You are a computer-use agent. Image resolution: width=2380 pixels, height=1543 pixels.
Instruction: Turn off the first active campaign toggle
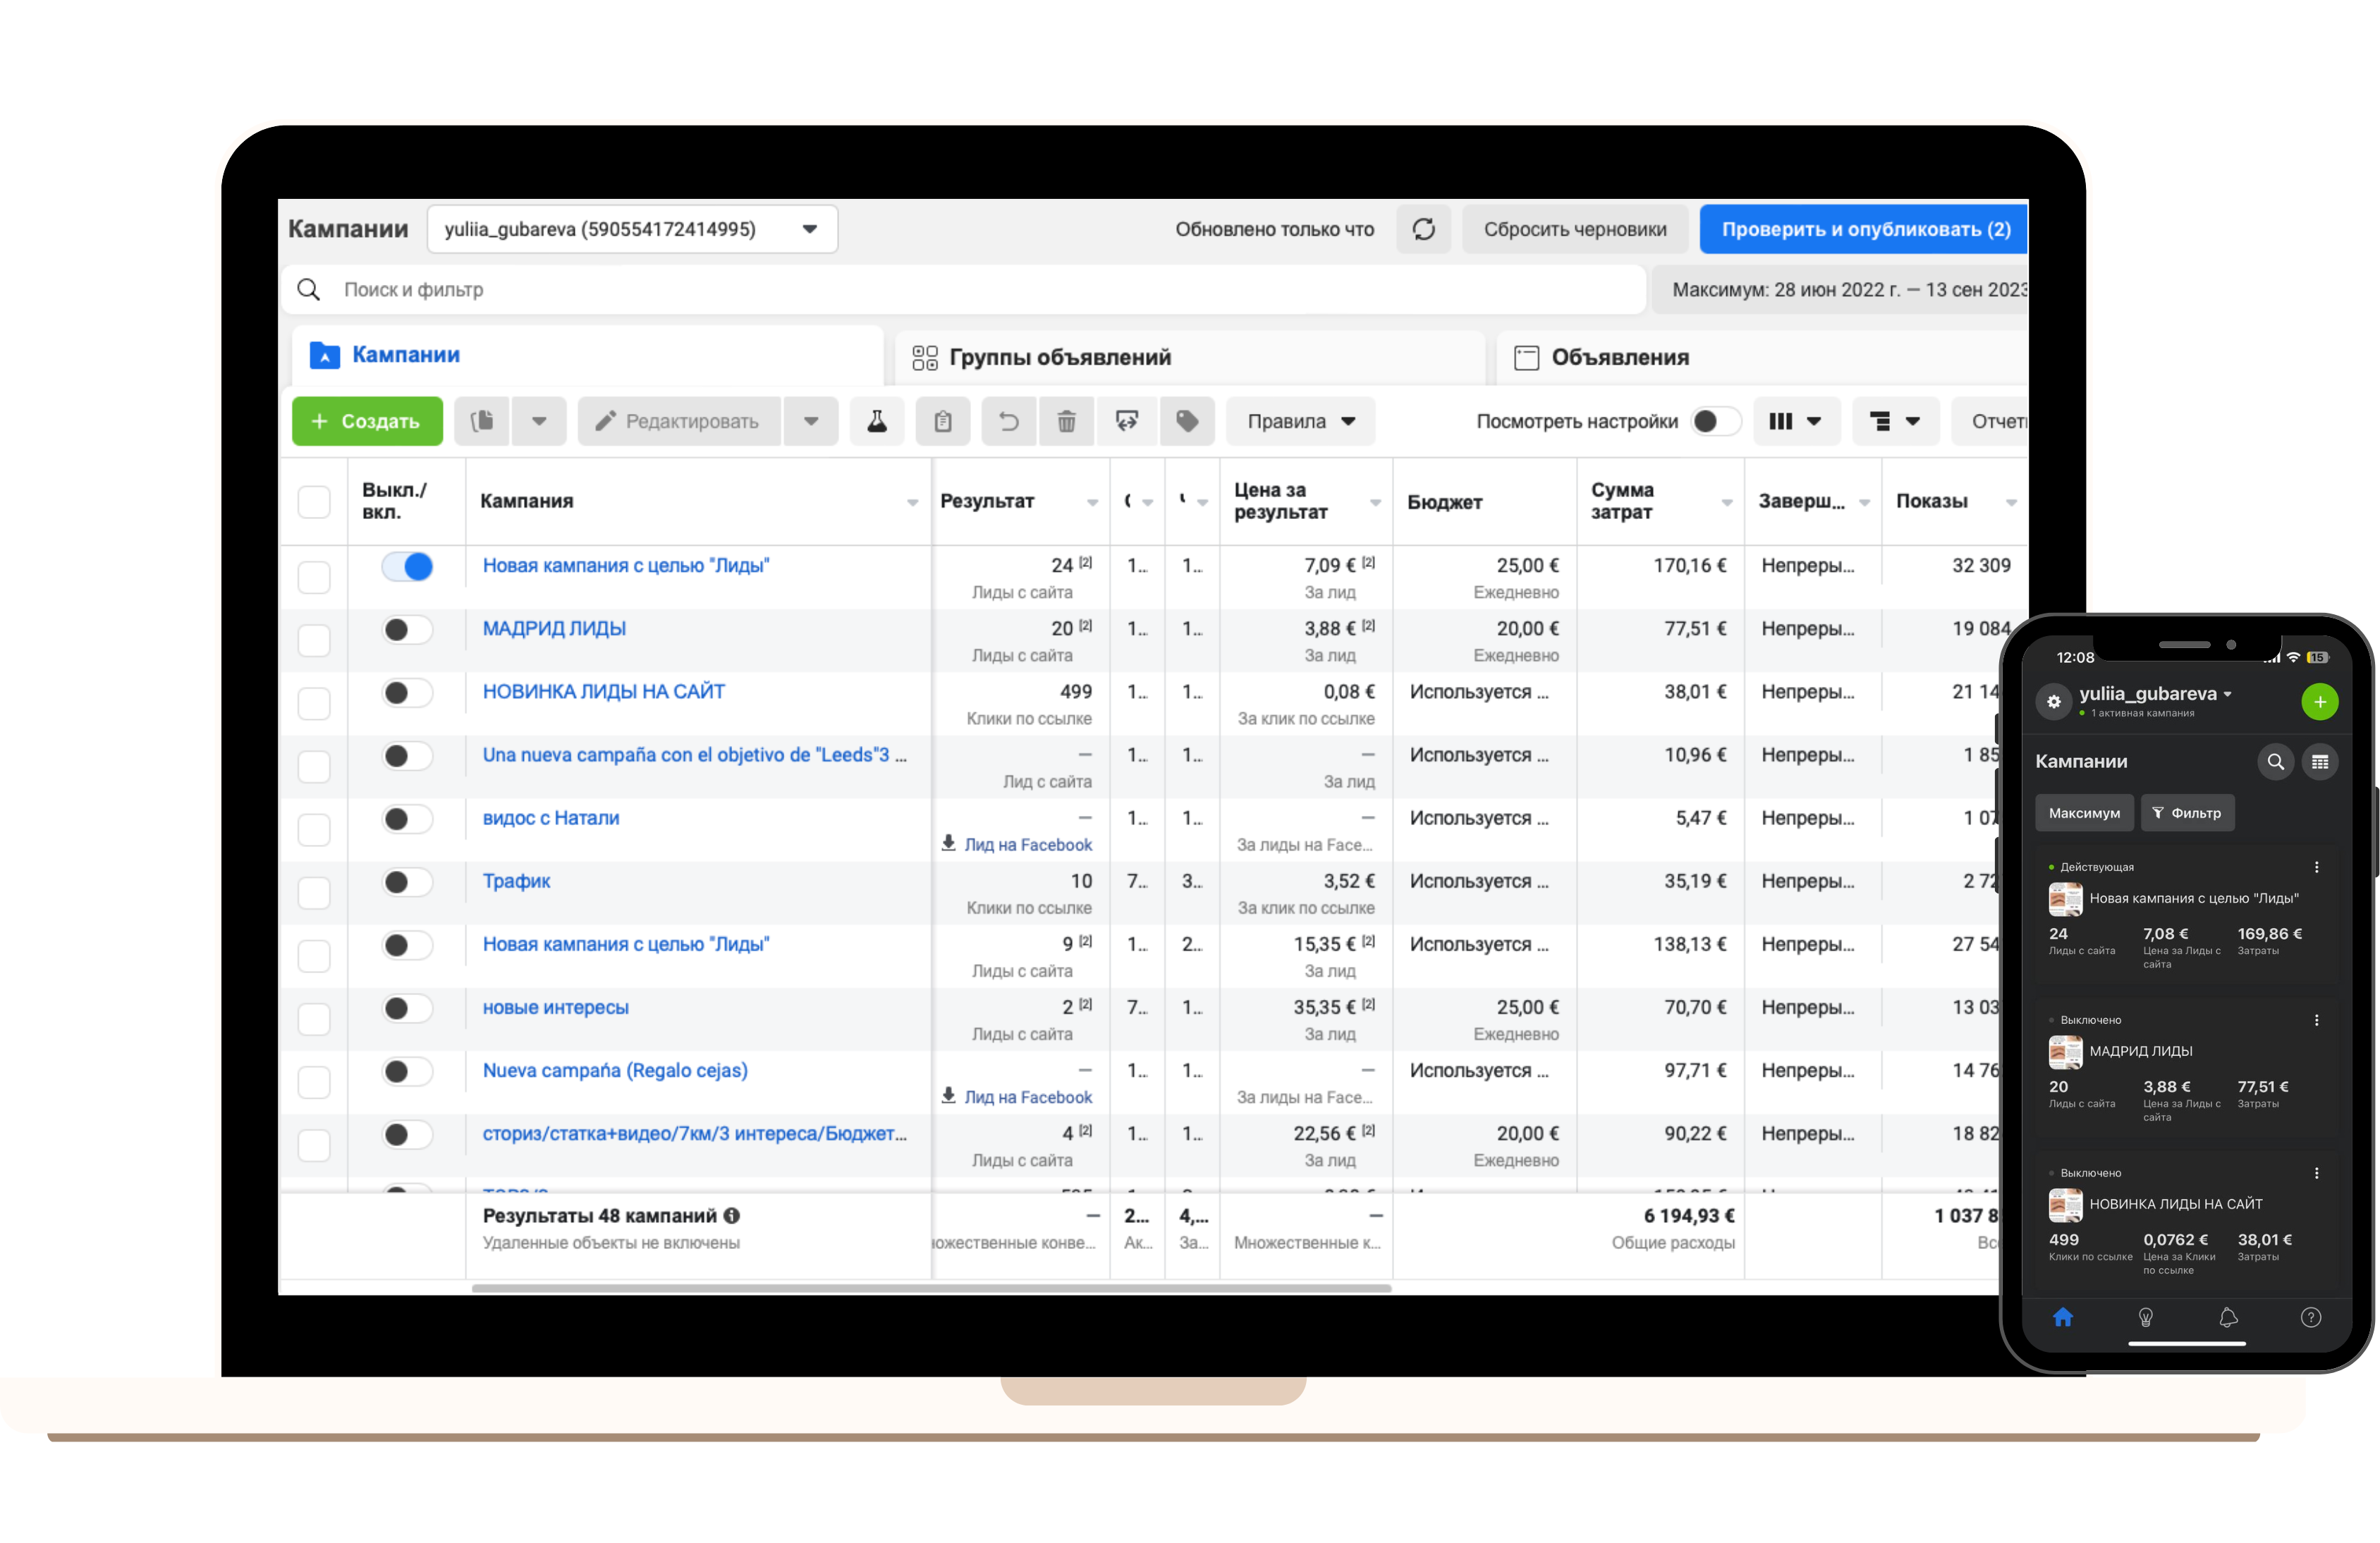(407, 567)
